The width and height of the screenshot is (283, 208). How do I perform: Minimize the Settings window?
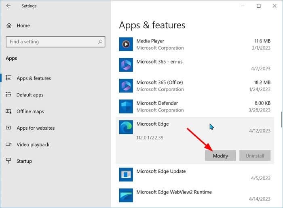click(243, 6)
